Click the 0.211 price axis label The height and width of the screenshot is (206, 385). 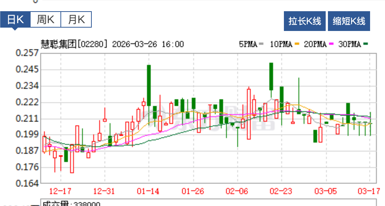[27, 118]
